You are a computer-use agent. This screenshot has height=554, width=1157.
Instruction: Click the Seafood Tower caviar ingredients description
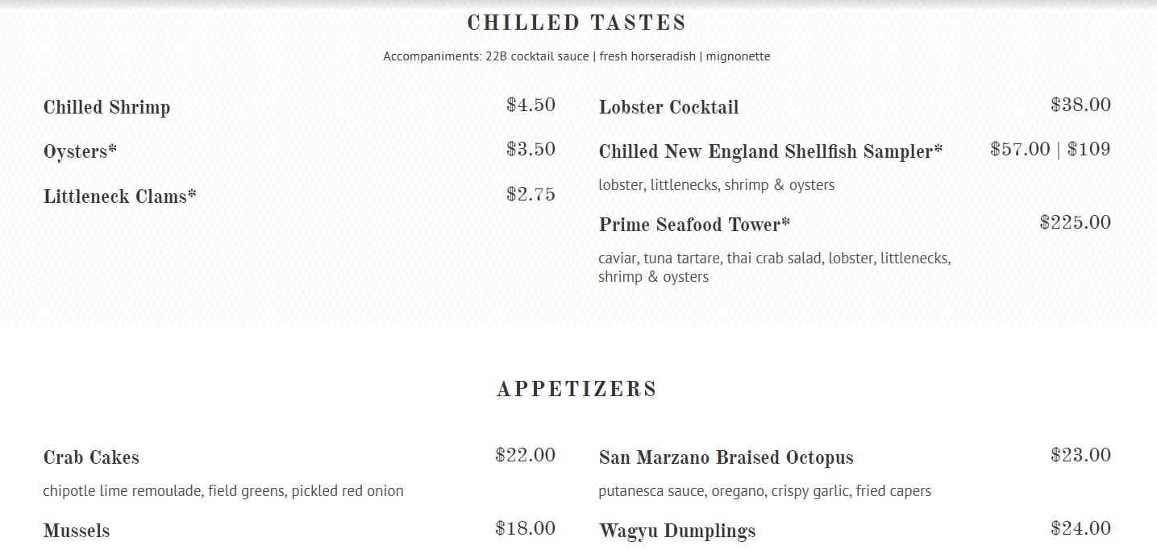click(774, 267)
